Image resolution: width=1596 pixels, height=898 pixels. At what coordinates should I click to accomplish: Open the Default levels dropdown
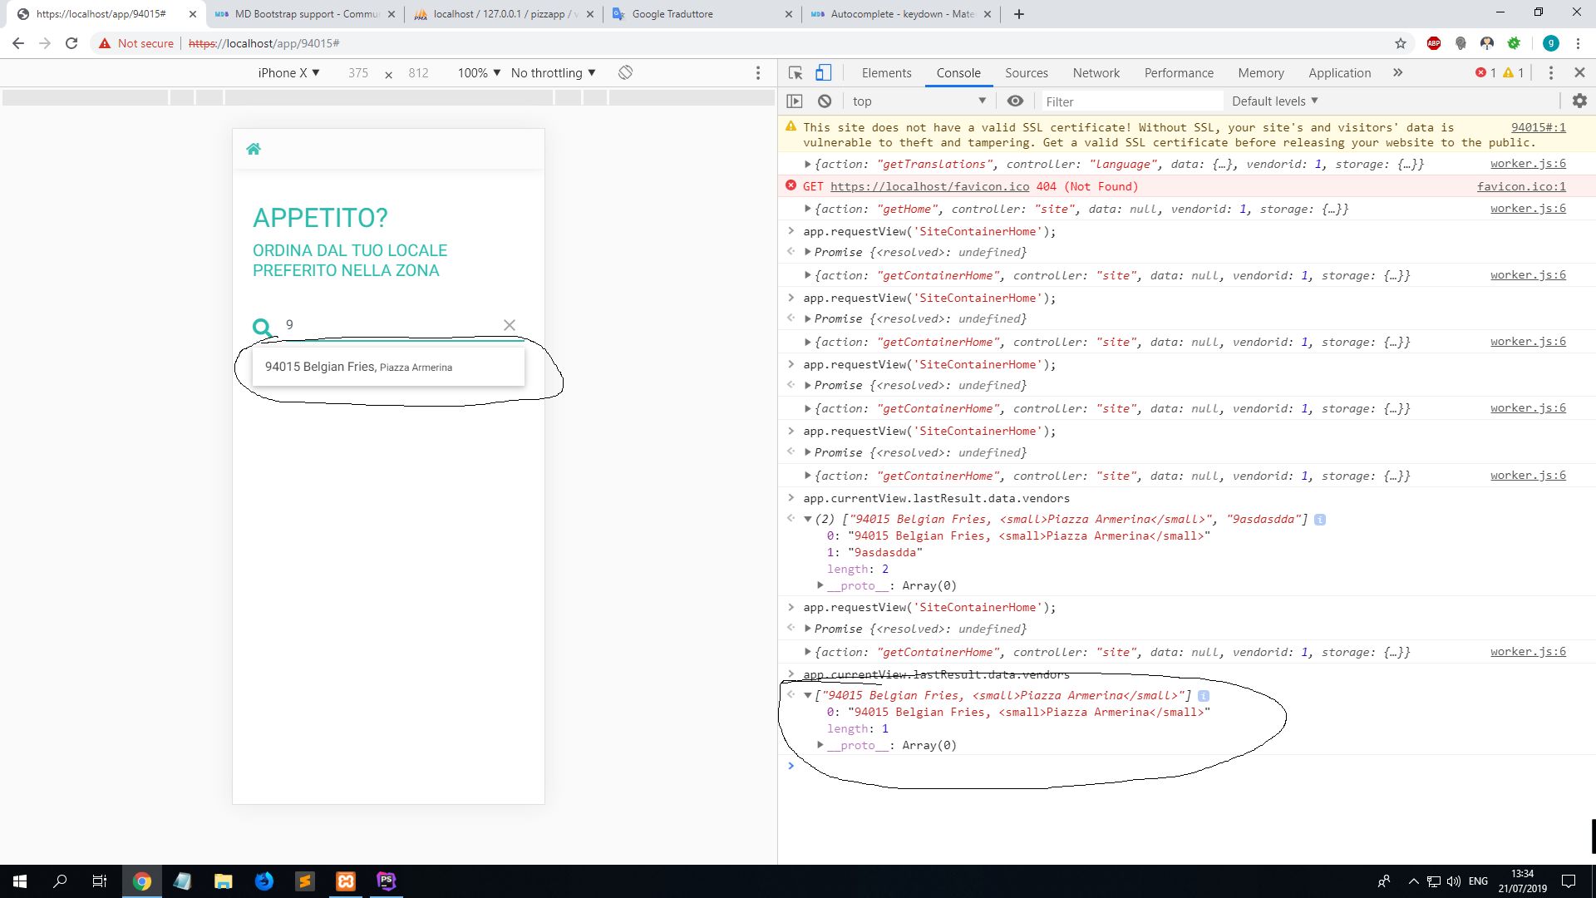(x=1275, y=101)
